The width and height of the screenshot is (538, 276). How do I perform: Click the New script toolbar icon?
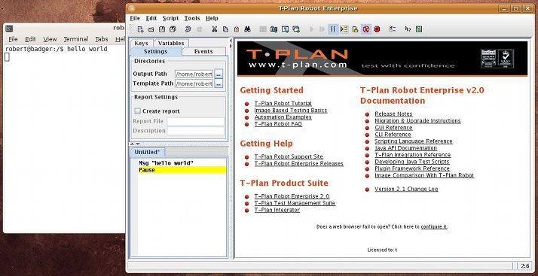click(140, 29)
